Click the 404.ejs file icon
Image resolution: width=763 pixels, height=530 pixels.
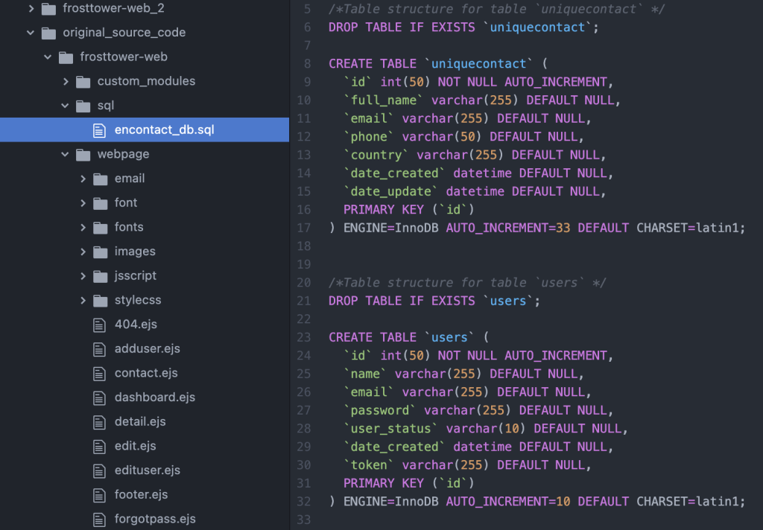(x=99, y=325)
